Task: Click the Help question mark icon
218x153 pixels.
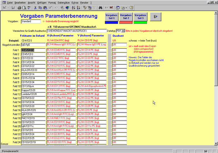Action: click(131, 8)
